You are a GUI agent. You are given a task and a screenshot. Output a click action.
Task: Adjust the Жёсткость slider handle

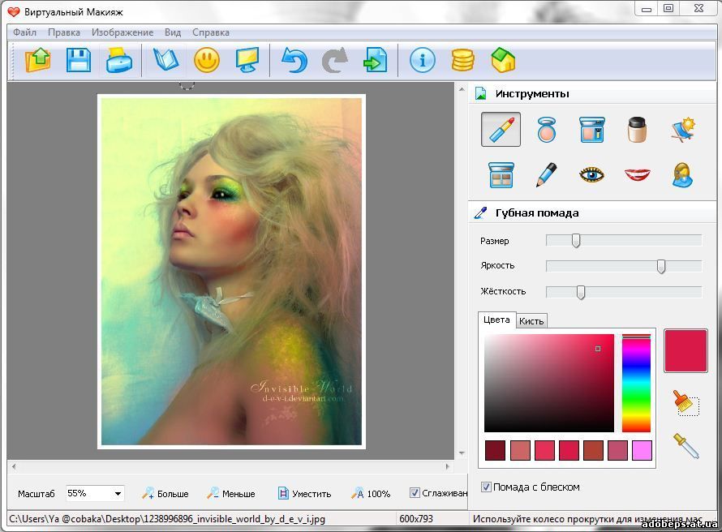[x=581, y=292]
